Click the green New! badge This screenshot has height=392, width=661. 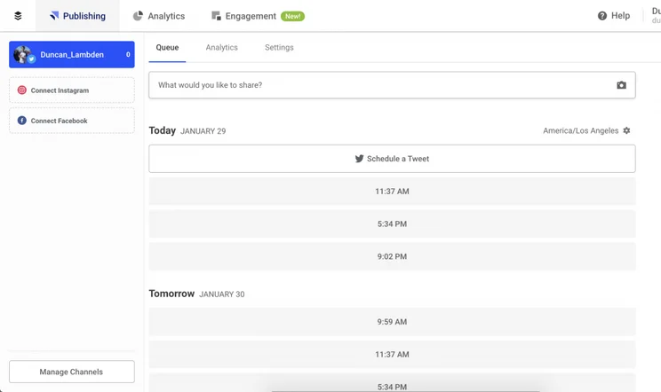[292, 16]
